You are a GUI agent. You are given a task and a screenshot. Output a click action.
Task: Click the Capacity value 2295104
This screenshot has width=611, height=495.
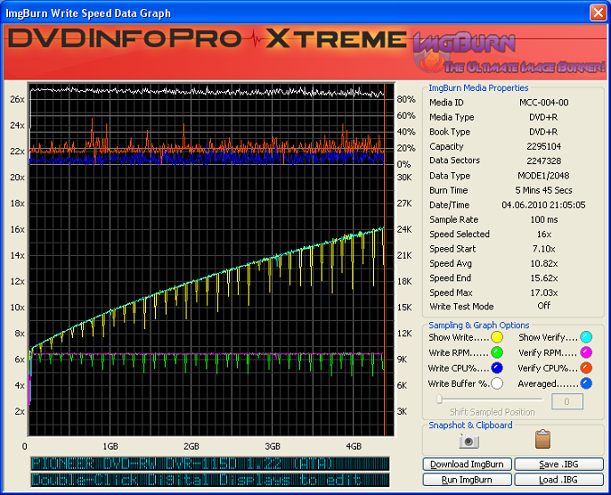point(543,147)
